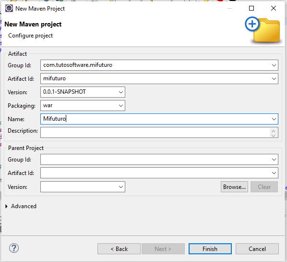Open the Parent Project Group Id dropdown
Viewport: 287px width, 262px height.
[x=274, y=160]
